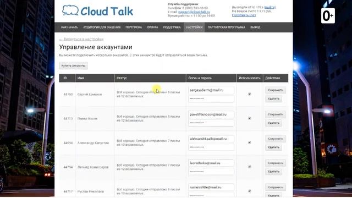Follow the Вернуться в настройки link
352x198 pixels.
tap(81, 39)
